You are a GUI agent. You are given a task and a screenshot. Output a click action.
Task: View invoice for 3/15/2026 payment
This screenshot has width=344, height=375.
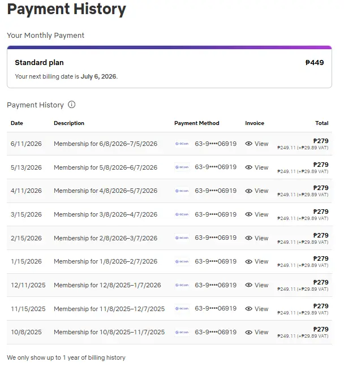tap(257, 214)
